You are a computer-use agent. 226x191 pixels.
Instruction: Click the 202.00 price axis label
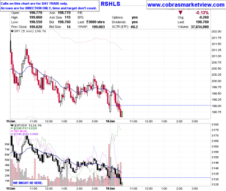point(217,32)
